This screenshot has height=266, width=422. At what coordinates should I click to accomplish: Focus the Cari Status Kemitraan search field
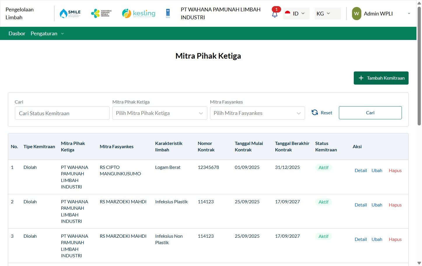[x=62, y=113]
